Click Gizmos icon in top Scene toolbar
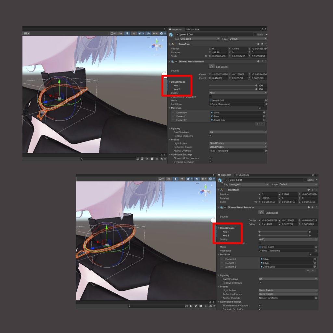The image size is (333, 333). pos(161,33)
